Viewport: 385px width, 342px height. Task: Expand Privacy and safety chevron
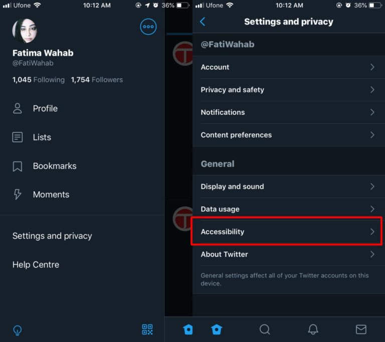[x=372, y=90]
